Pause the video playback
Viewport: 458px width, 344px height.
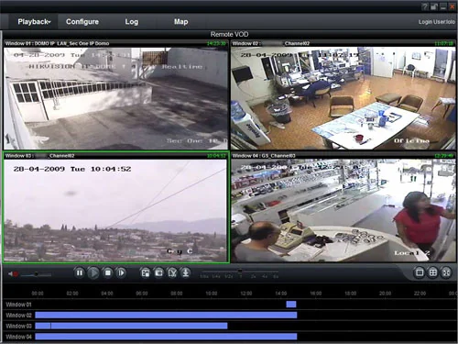click(x=80, y=272)
